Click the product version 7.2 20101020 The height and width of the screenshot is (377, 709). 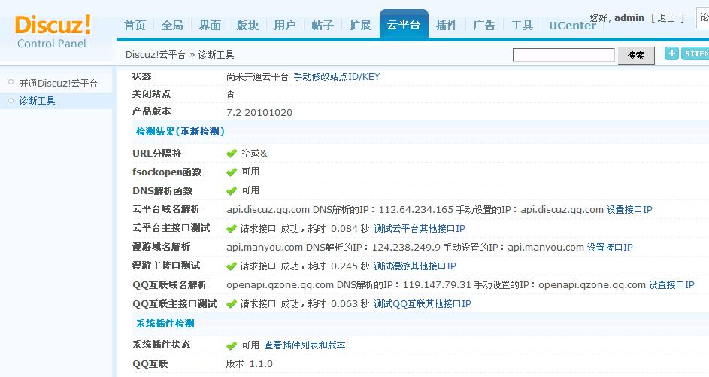(x=259, y=112)
